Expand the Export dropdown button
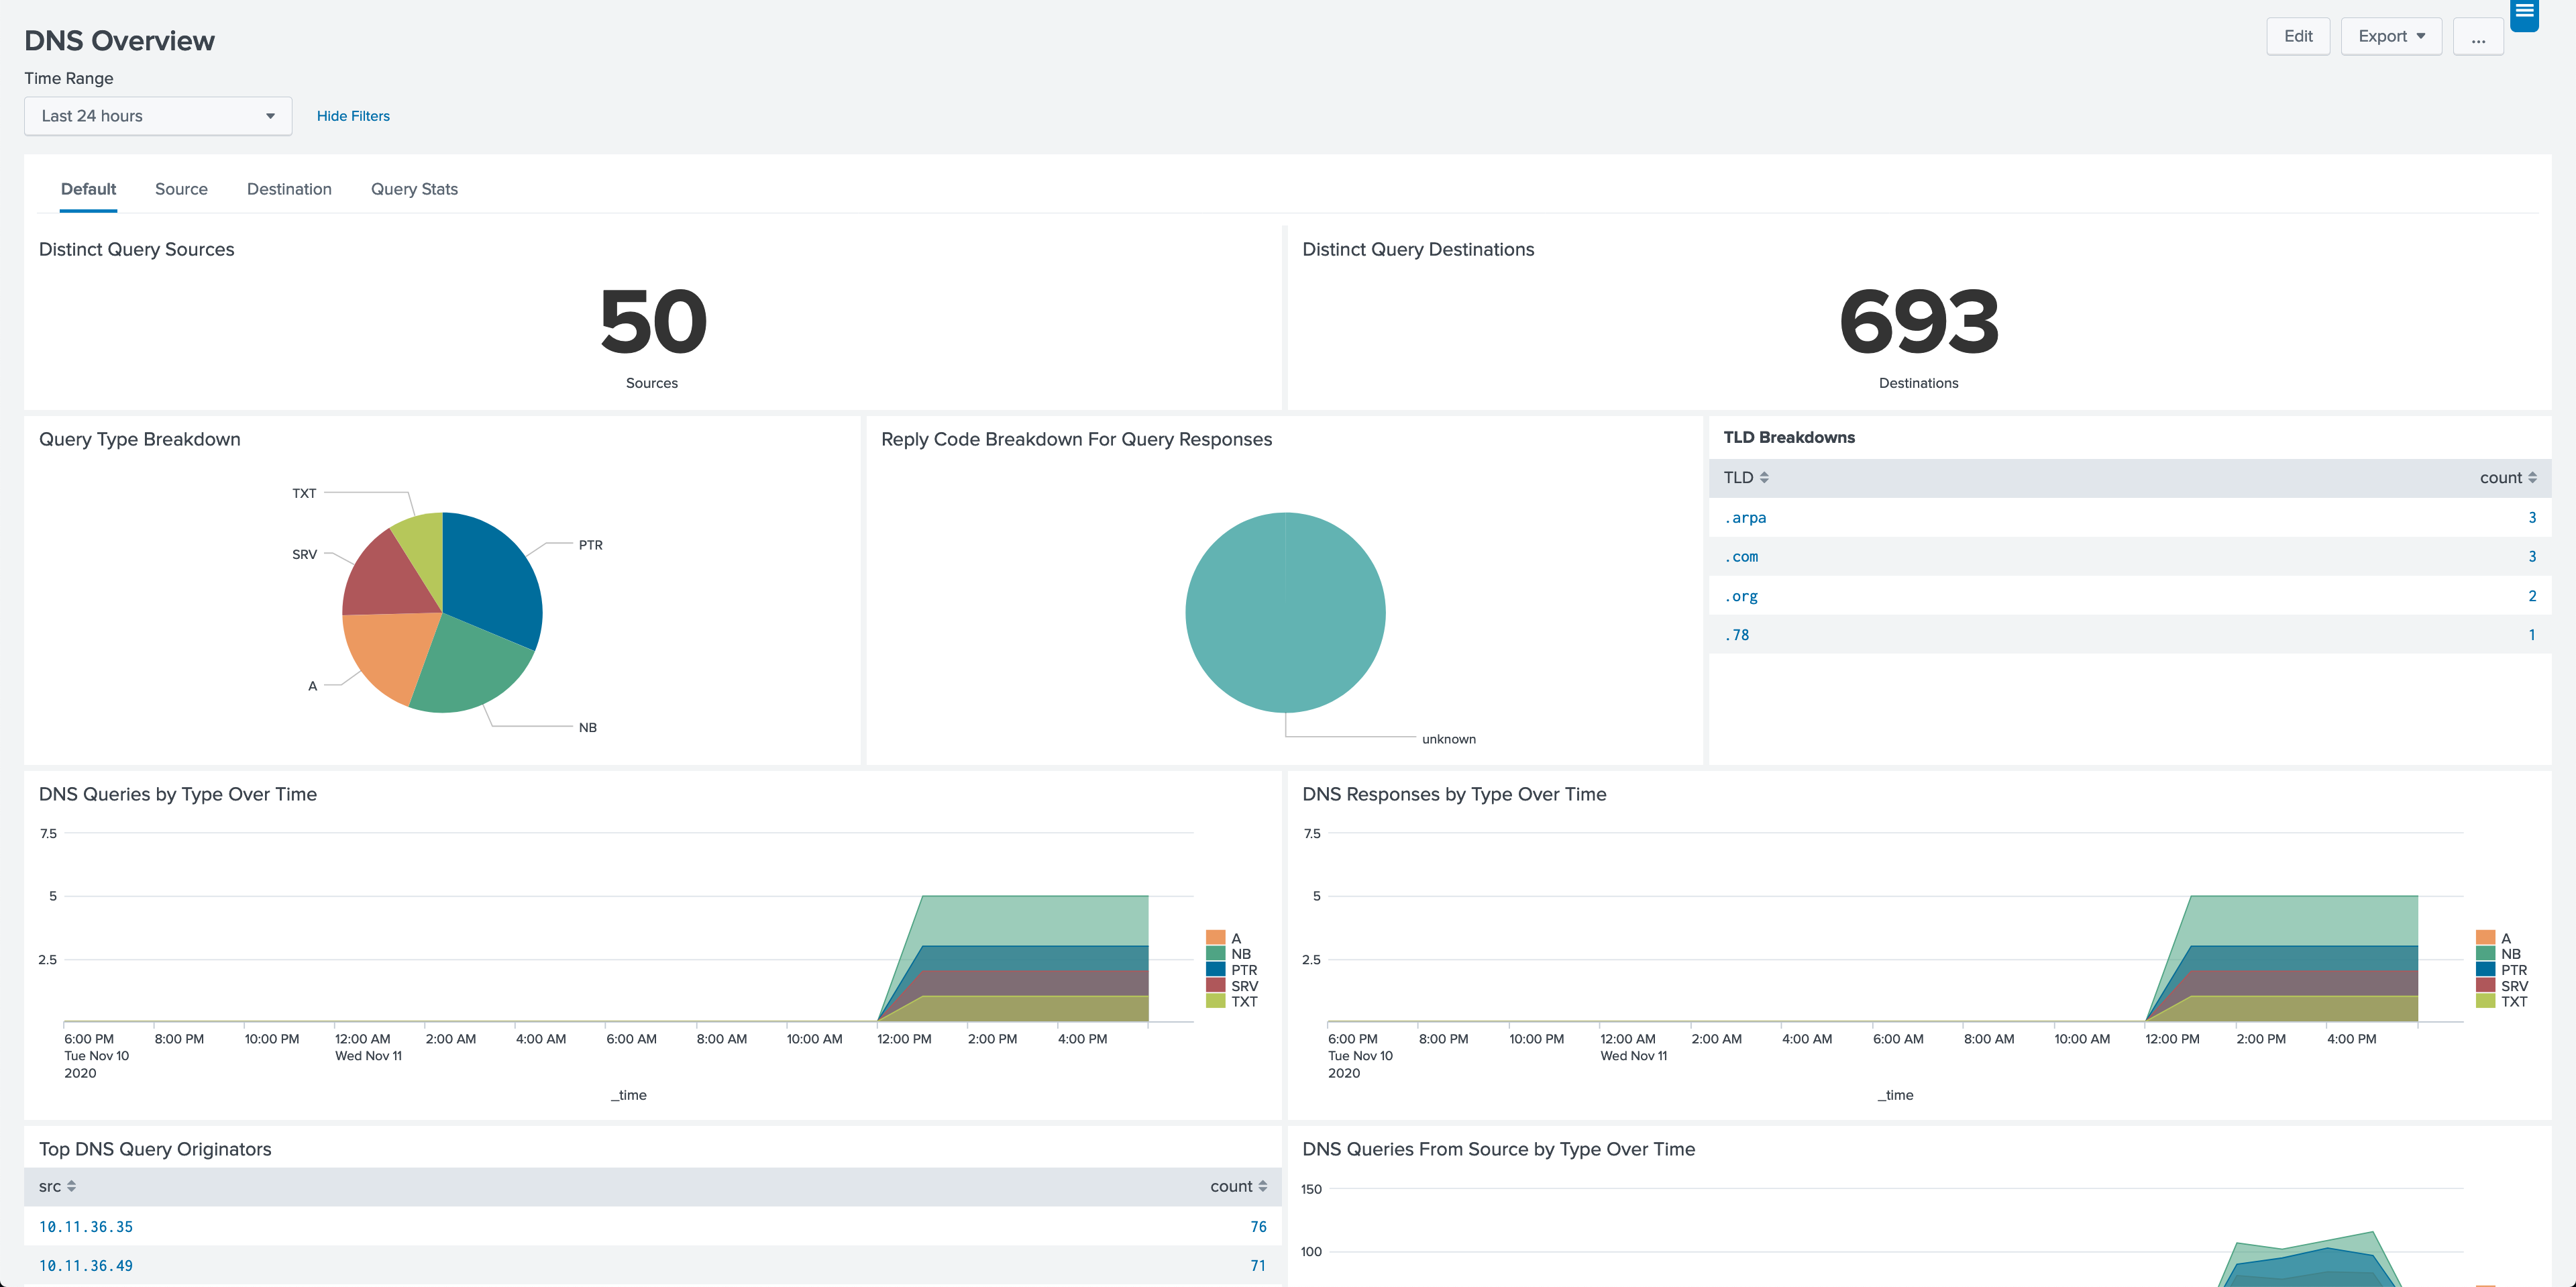This screenshot has width=2576, height=1287. click(2391, 36)
